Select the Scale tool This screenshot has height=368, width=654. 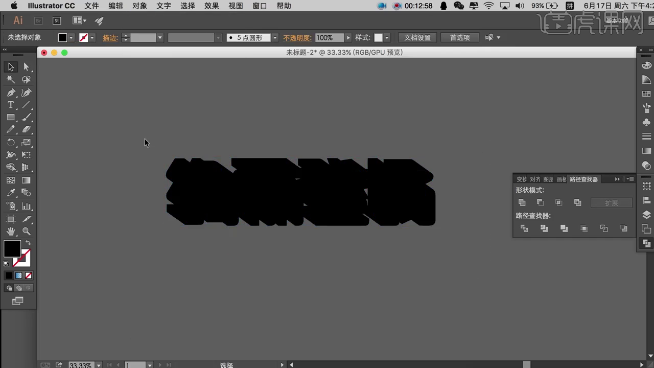click(x=26, y=143)
